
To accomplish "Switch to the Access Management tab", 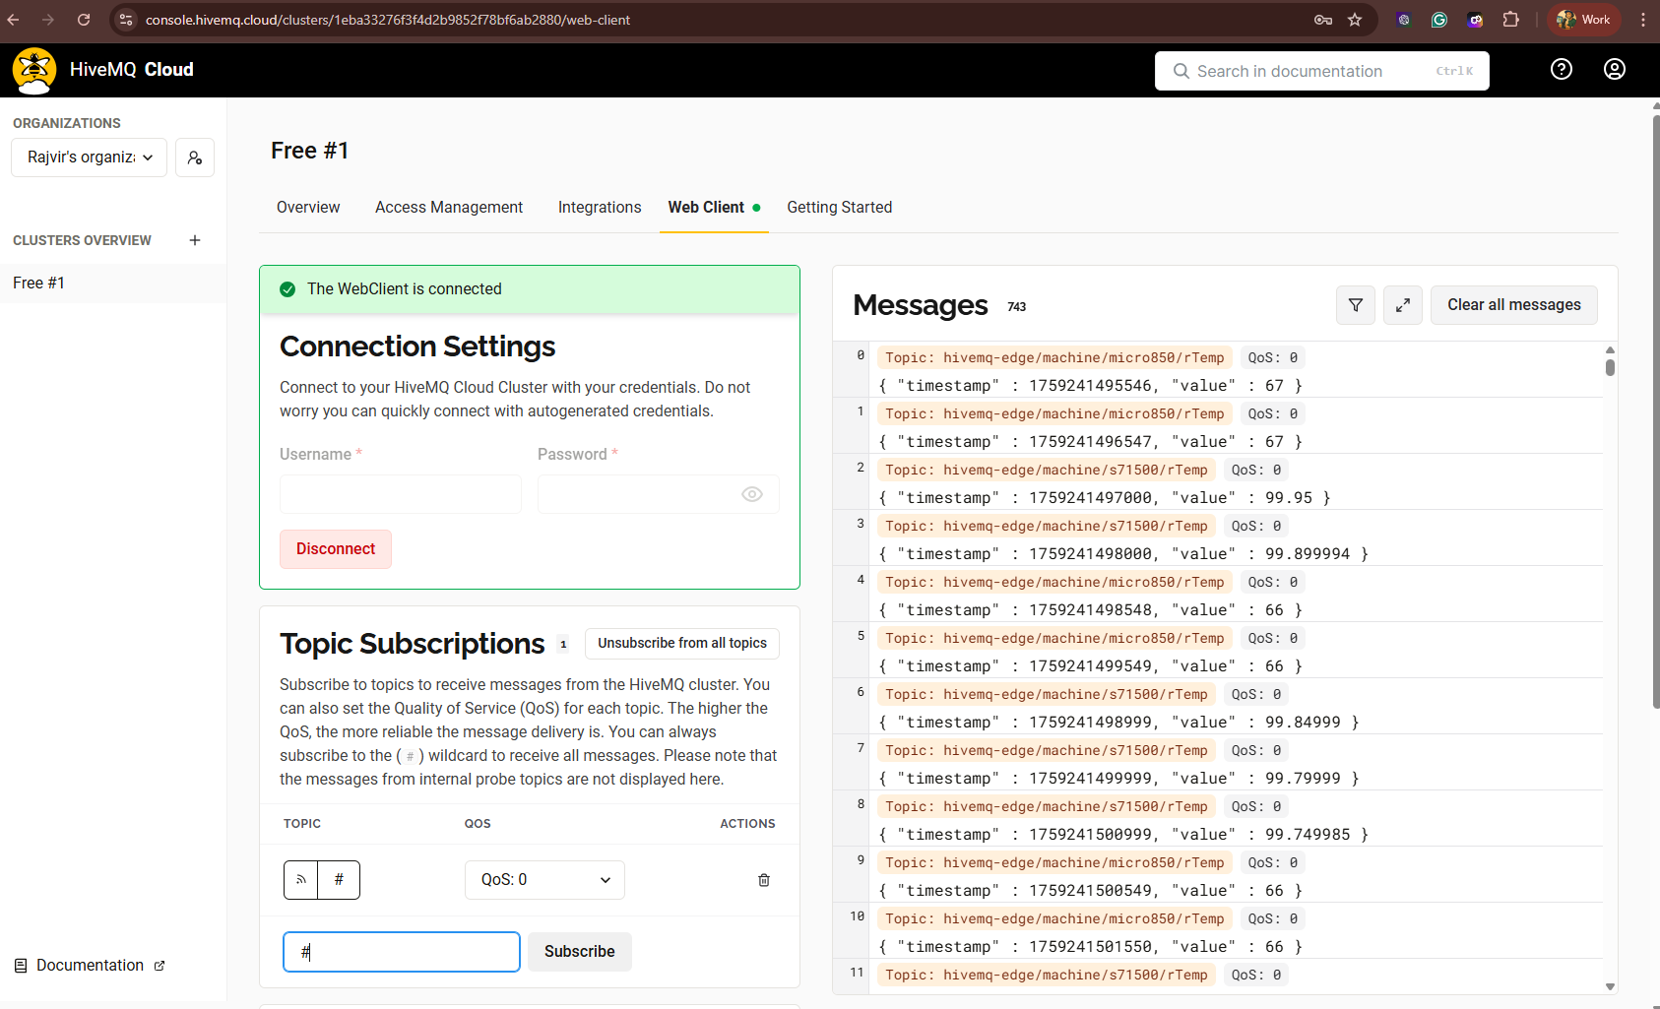I will [x=448, y=207].
